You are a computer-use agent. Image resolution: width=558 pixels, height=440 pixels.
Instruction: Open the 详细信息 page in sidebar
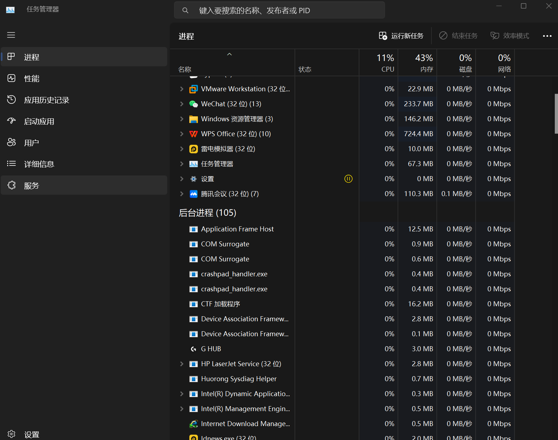(39, 164)
